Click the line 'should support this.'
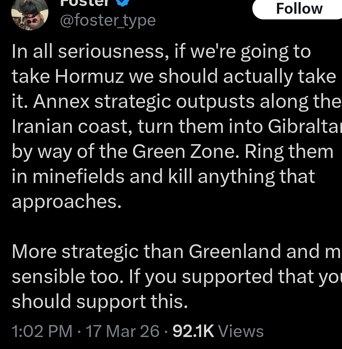 coord(100,302)
